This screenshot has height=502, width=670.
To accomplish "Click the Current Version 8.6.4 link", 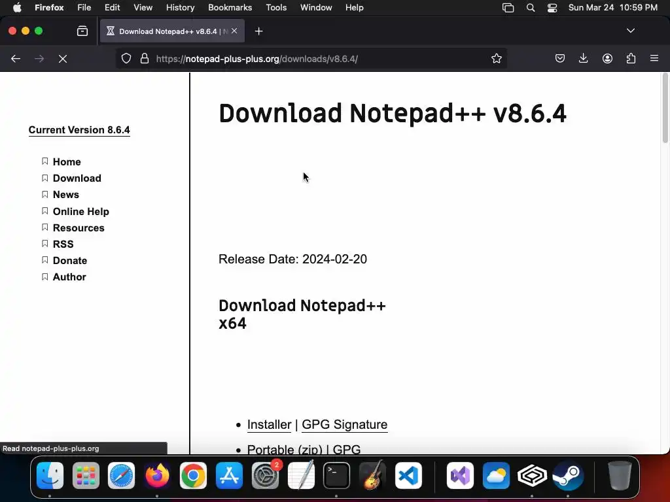I will [x=79, y=130].
